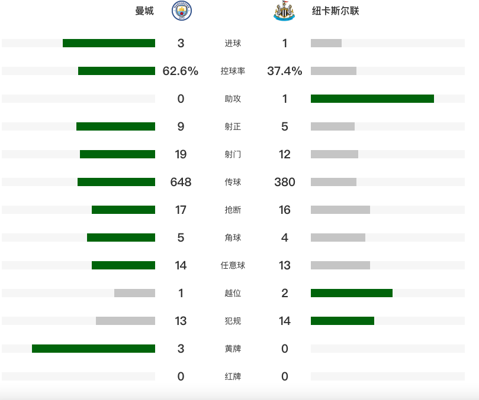Click the Newcastle United club crest
479x400 pixels.
pos(284,11)
